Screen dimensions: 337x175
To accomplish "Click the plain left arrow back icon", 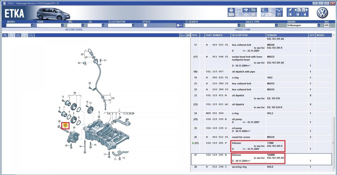I will click(x=305, y=15).
